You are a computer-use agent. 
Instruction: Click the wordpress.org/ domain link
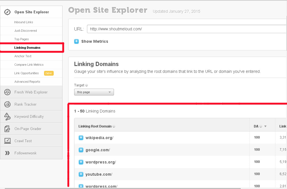tap(101, 162)
